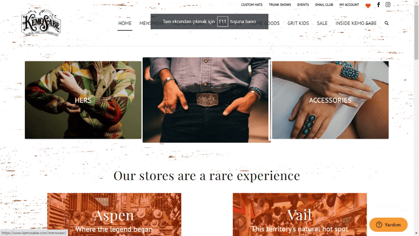Screen dimensions: 419x236
Task: Open the Aspen store tile
Action: click(x=114, y=215)
